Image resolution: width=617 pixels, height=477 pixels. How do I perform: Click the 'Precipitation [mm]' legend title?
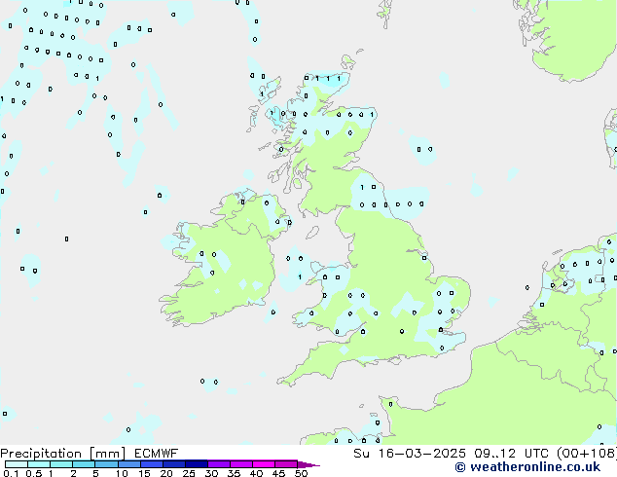pos(62,454)
